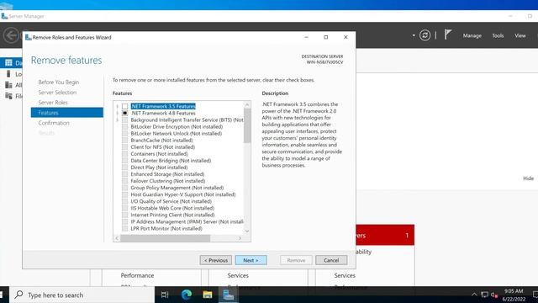Click the network status tray icon
Image resolution: width=538 pixels, height=303 pixels.
(x=484, y=295)
